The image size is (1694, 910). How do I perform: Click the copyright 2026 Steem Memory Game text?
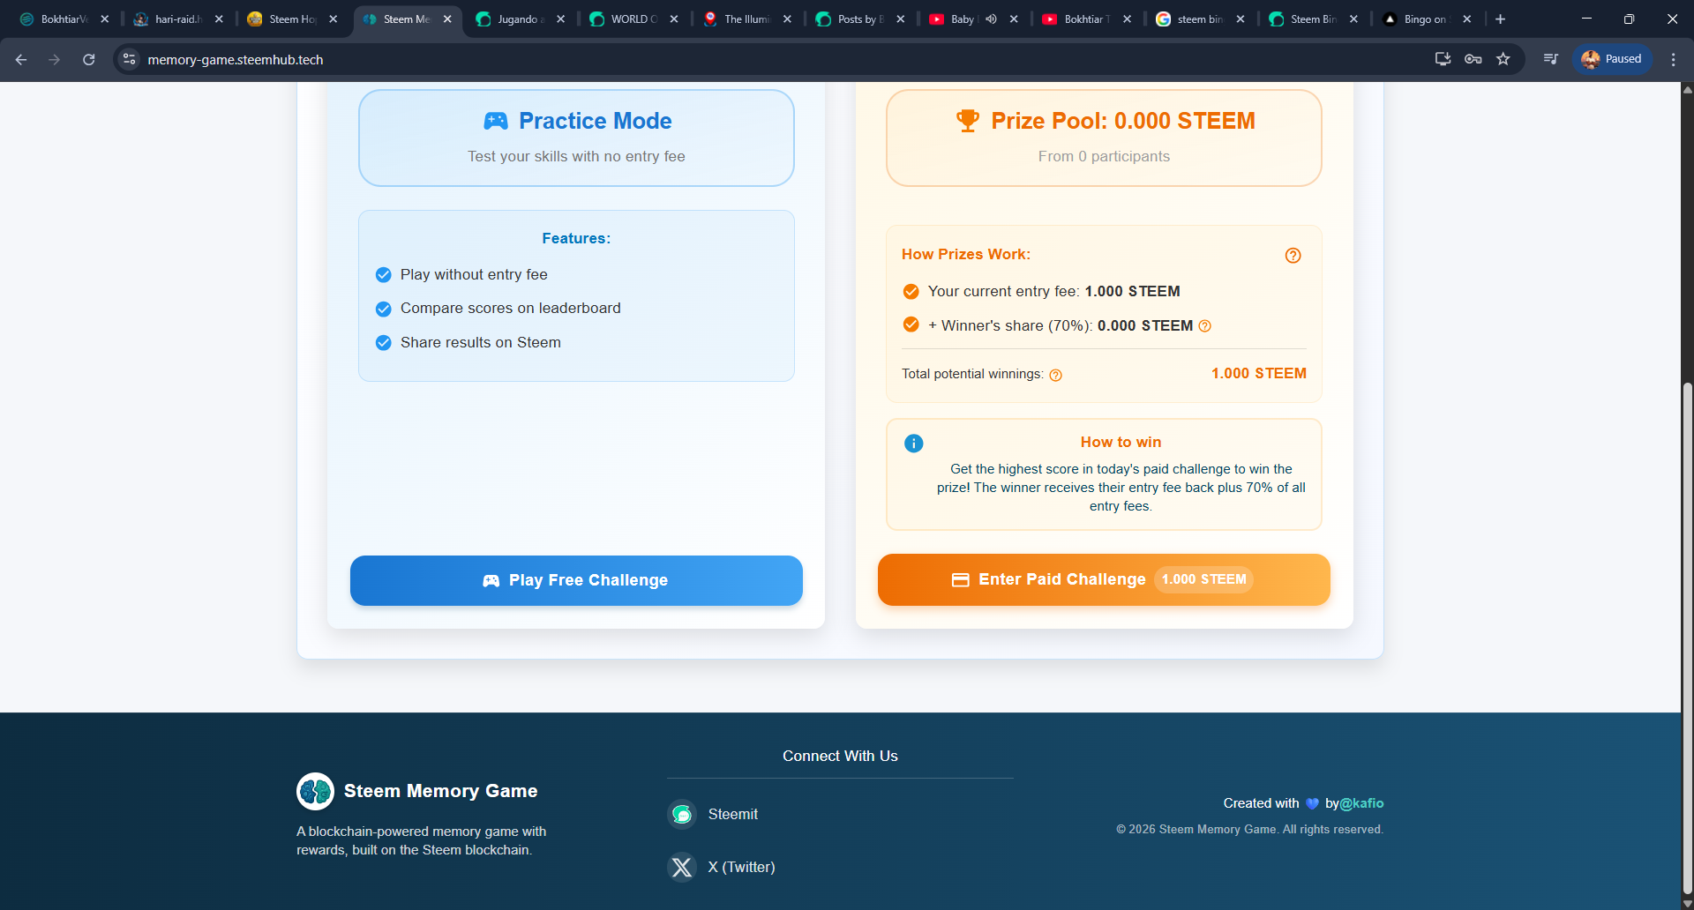pos(1249,830)
